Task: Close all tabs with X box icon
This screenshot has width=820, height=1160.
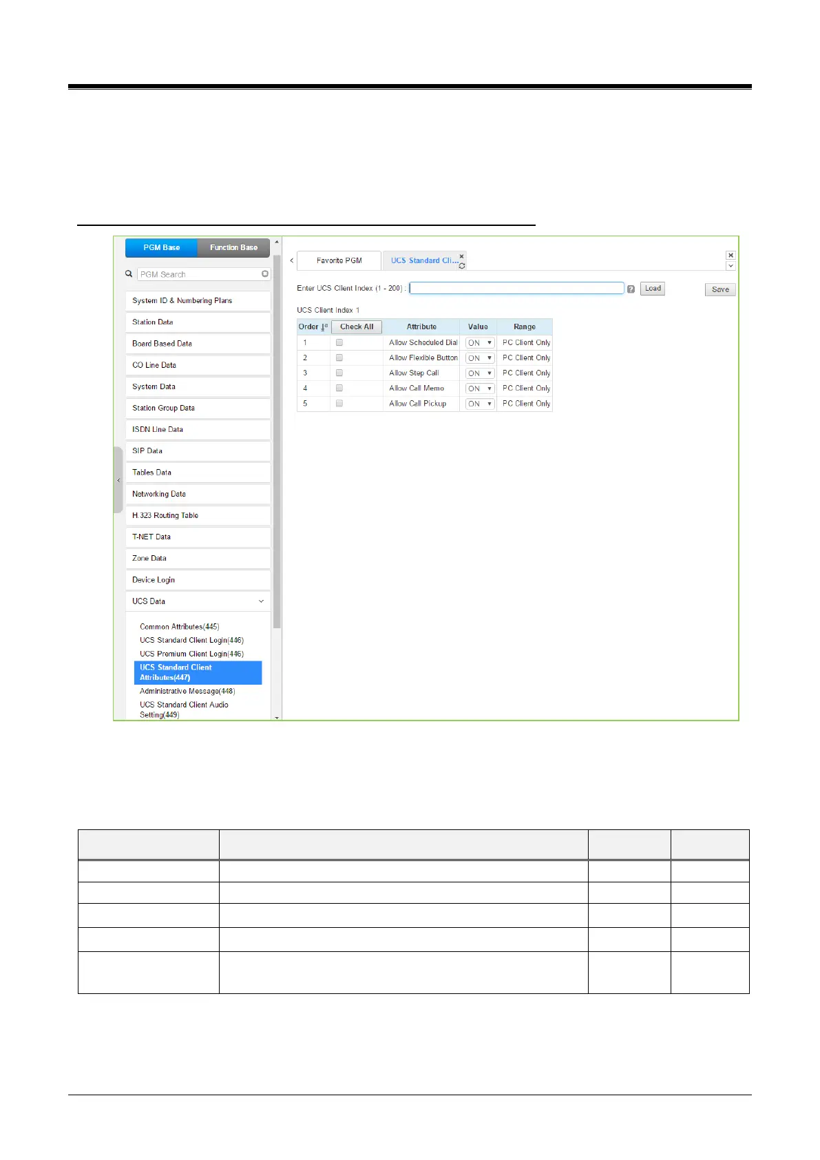Action: 731,256
